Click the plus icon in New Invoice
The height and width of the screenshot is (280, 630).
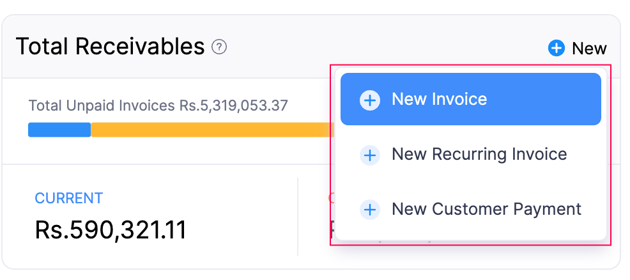pyautogui.click(x=370, y=100)
